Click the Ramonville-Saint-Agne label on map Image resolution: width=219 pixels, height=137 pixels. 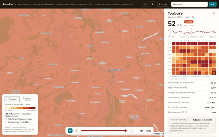[x=134, y=117]
